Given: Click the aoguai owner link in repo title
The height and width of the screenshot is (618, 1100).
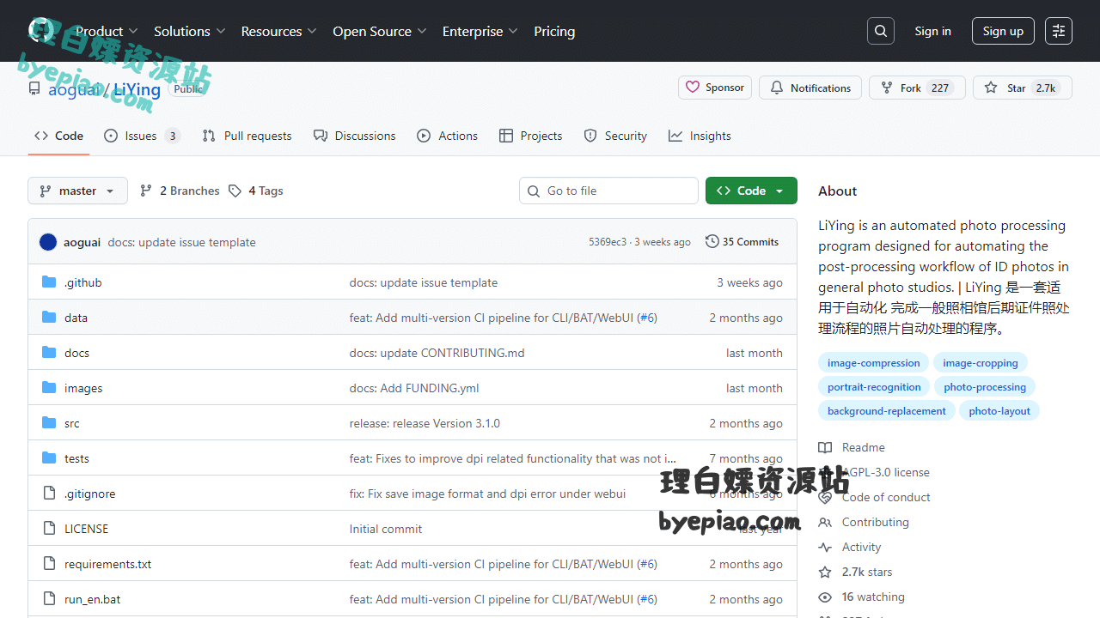Looking at the screenshot, I should [x=74, y=89].
